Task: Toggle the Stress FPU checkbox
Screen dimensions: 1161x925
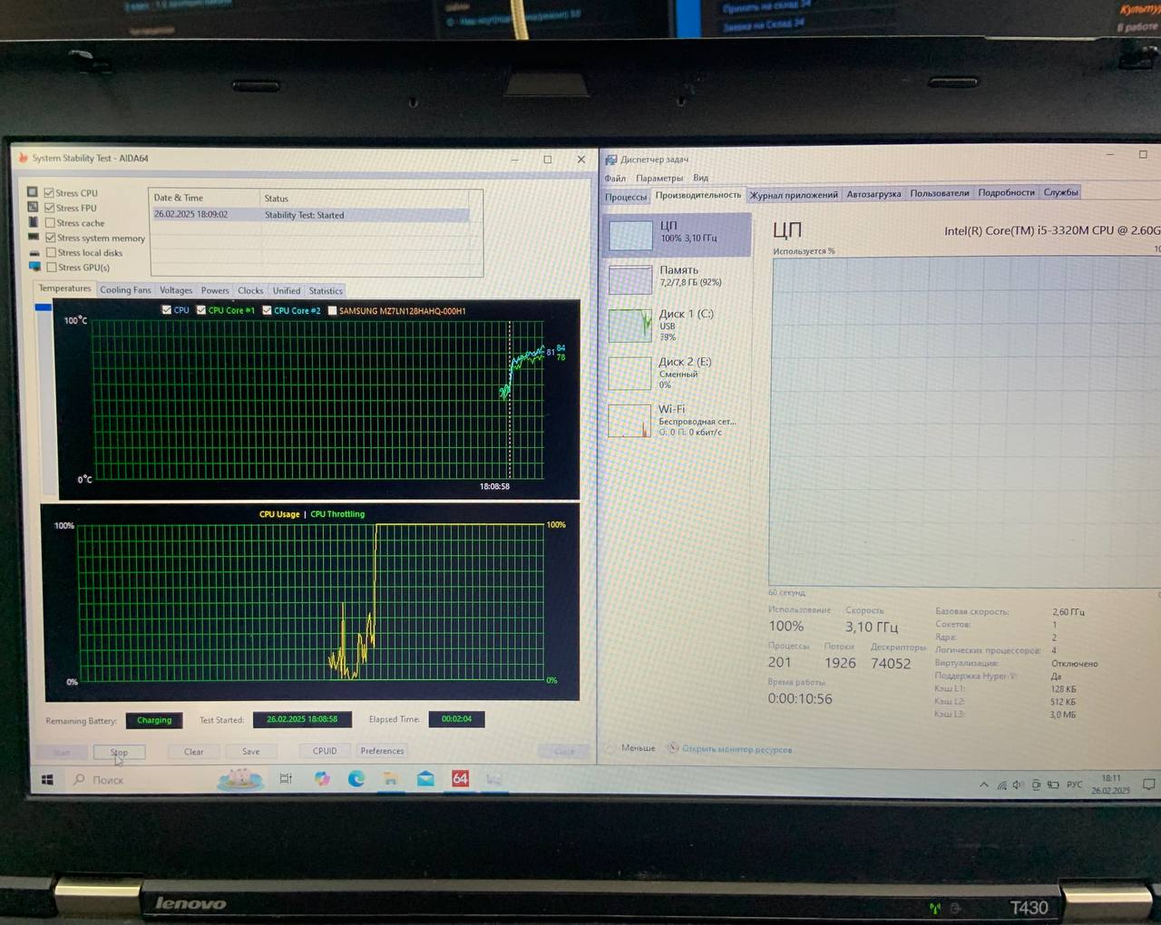Action: click(x=49, y=208)
